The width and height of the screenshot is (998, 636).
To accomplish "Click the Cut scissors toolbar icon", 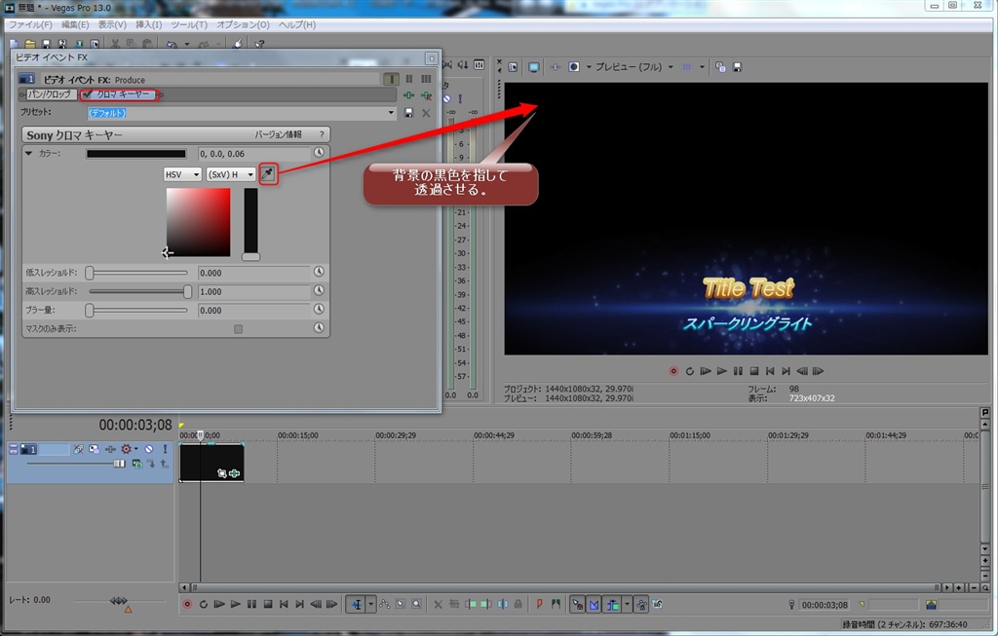I will pos(115,44).
